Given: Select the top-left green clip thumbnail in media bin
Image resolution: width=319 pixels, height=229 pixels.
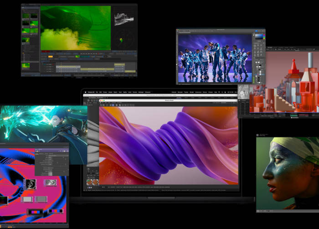Looking at the screenshot, I should coord(26,16).
